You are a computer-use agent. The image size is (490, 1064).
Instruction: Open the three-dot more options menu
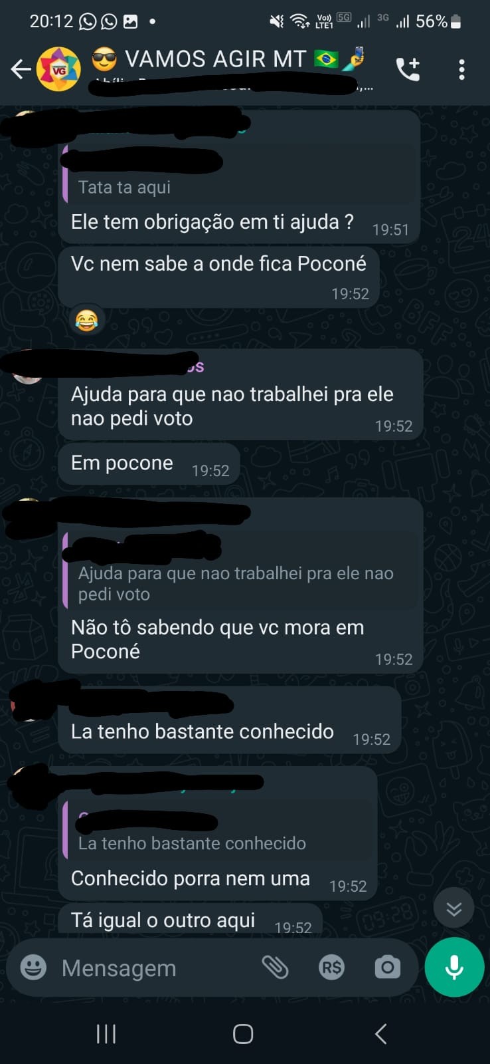pos(461,70)
